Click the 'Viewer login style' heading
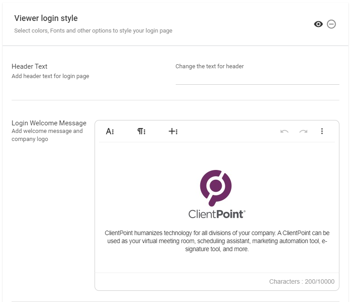 click(x=46, y=18)
